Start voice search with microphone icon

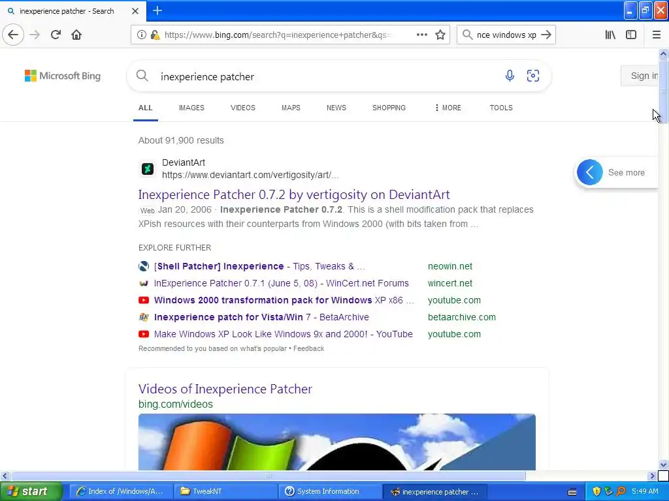point(510,76)
